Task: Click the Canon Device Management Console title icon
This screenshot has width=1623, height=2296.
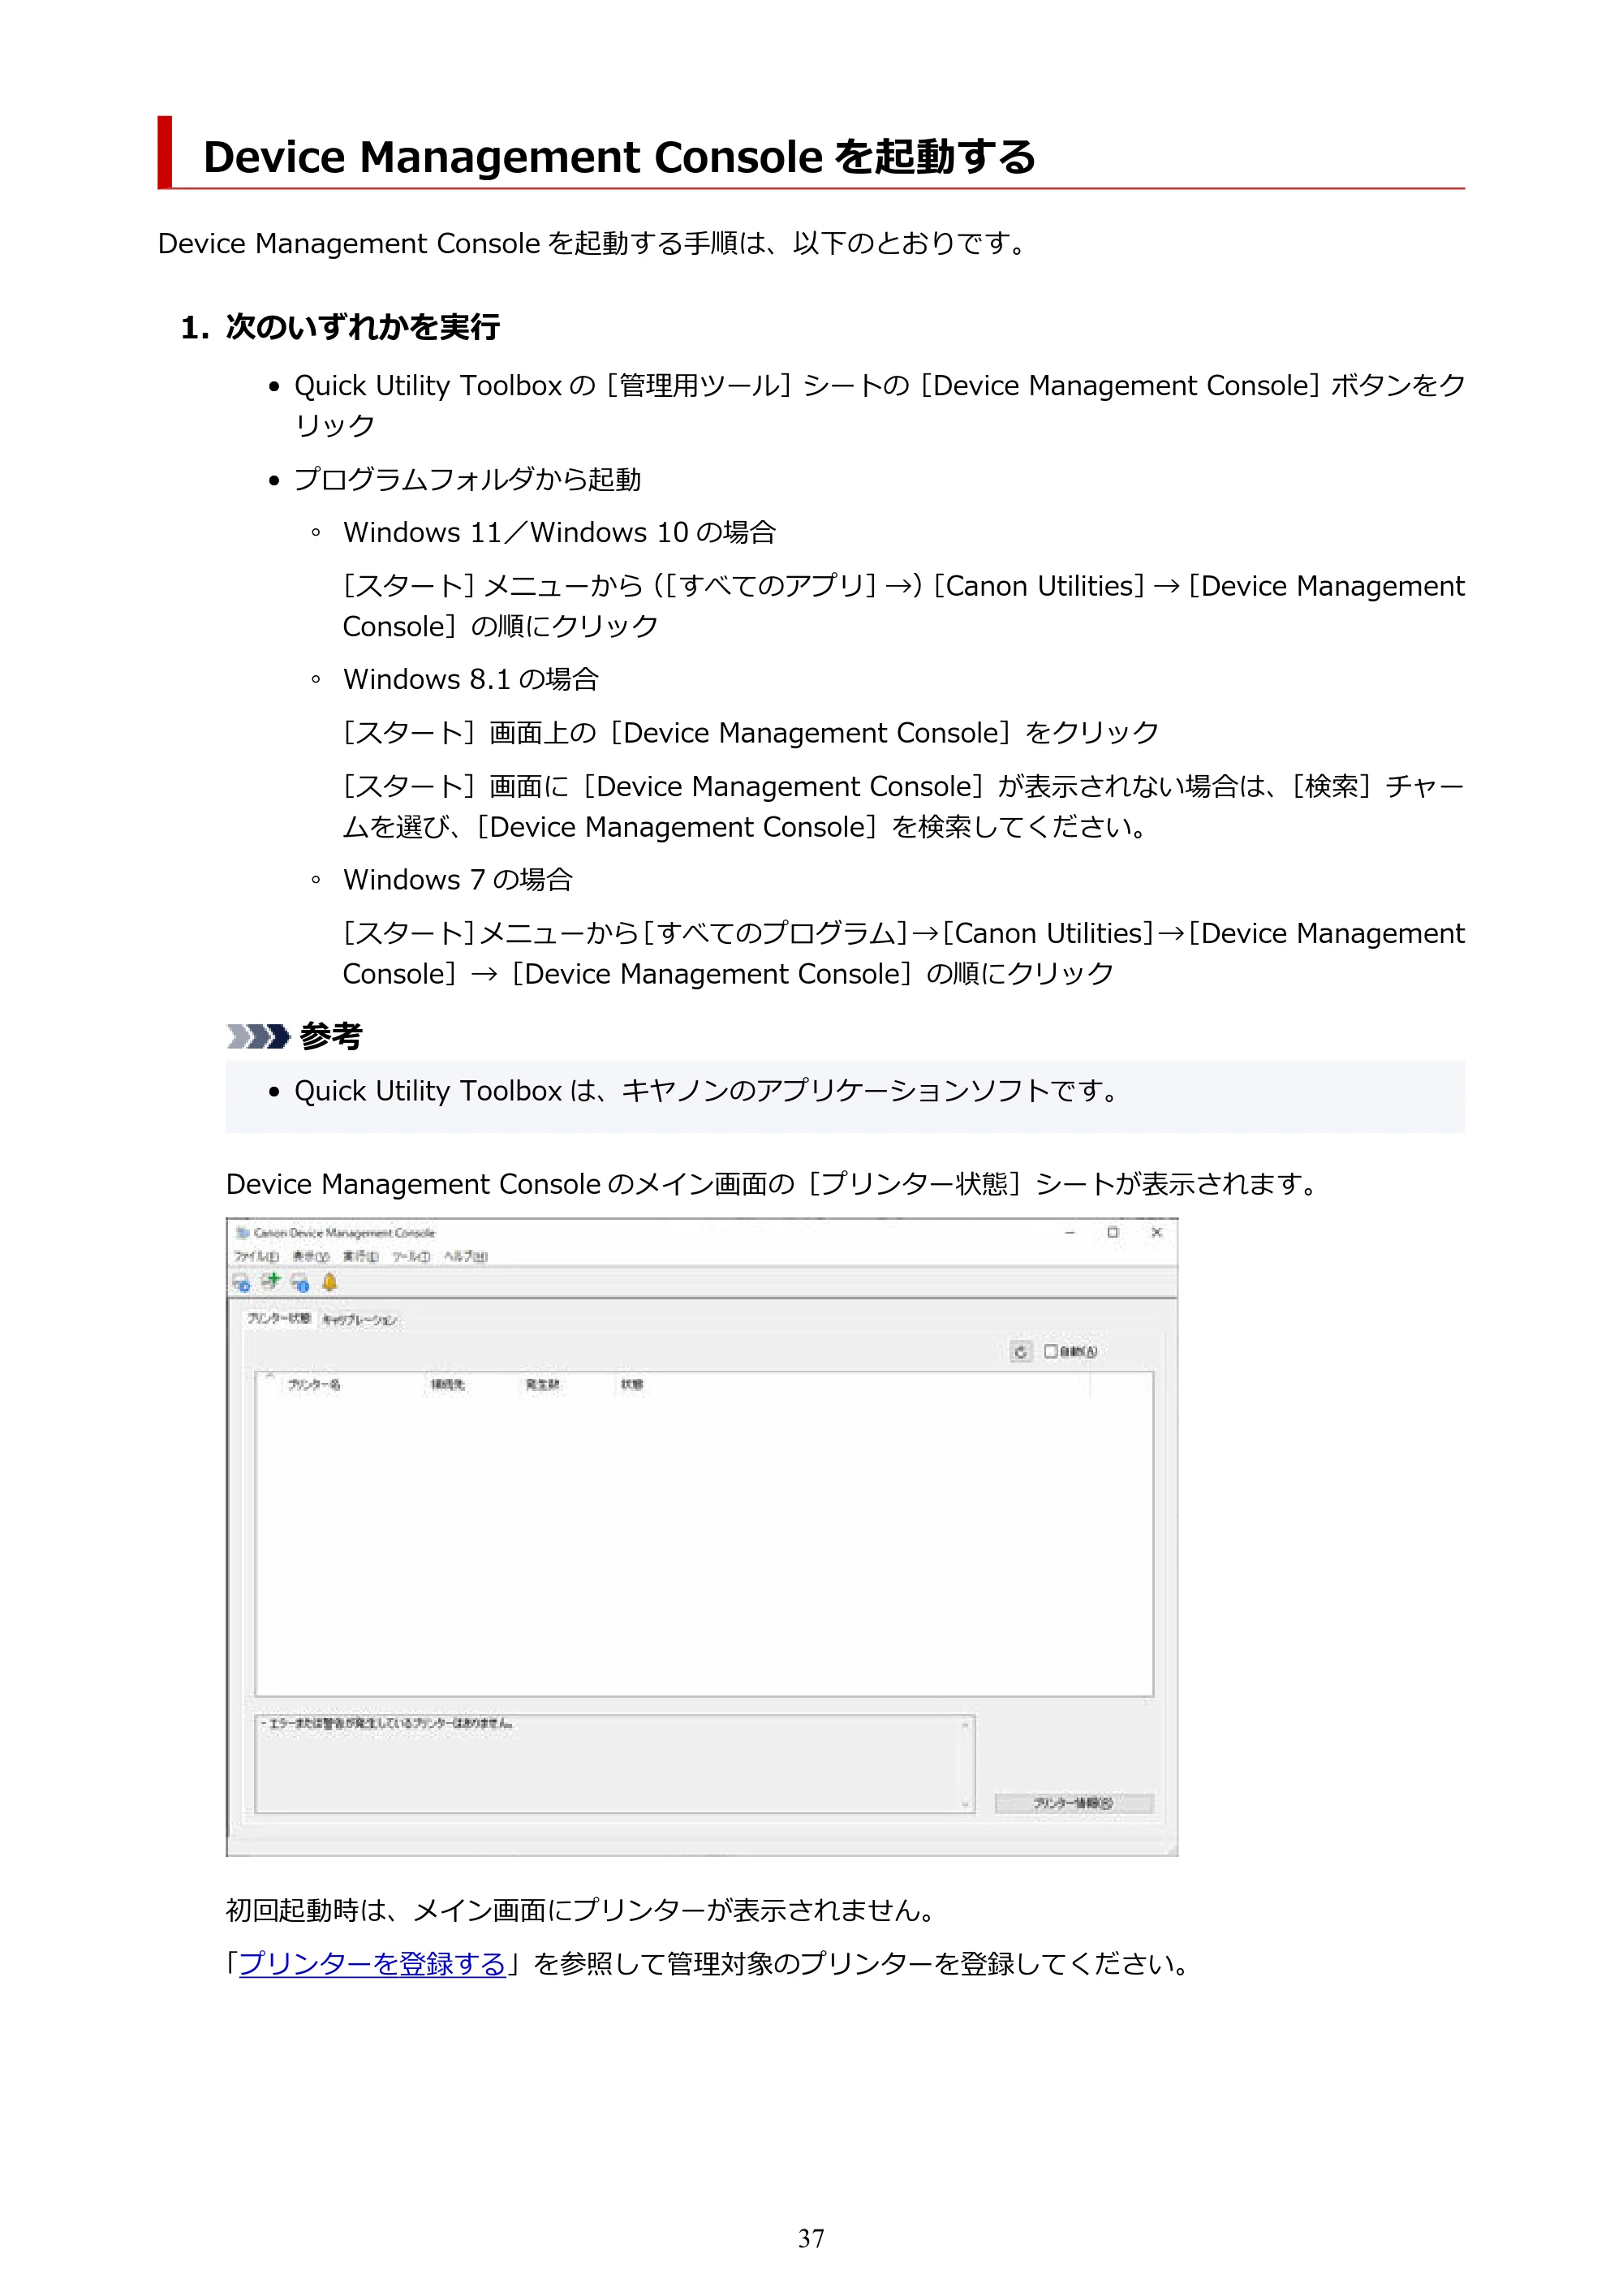Action: 242,1232
